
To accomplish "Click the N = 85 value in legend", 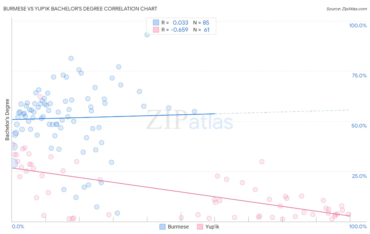I will 201,23.
